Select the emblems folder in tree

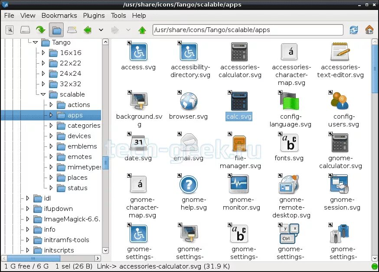pyautogui.click(x=82, y=146)
